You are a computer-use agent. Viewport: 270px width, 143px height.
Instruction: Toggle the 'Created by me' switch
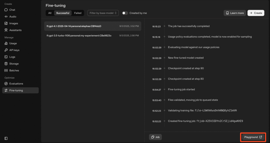(125, 13)
